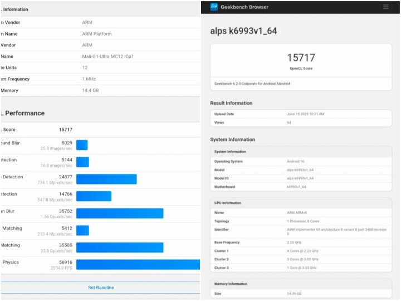Click Cluster 1 value 4 Cores @ 2.23 GHz
The image size is (401, 301).
tap(302, 251)
